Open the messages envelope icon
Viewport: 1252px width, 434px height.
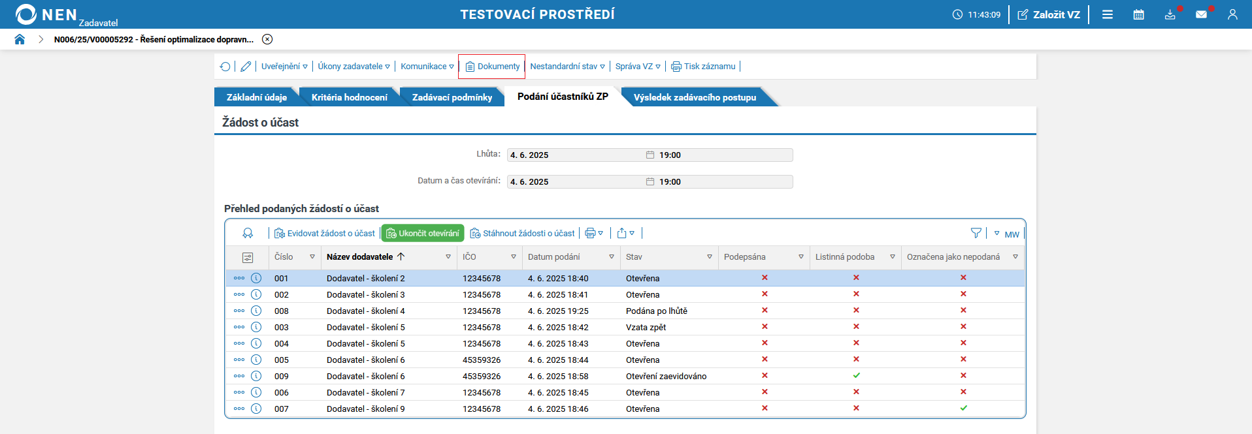pos(1201,14)
